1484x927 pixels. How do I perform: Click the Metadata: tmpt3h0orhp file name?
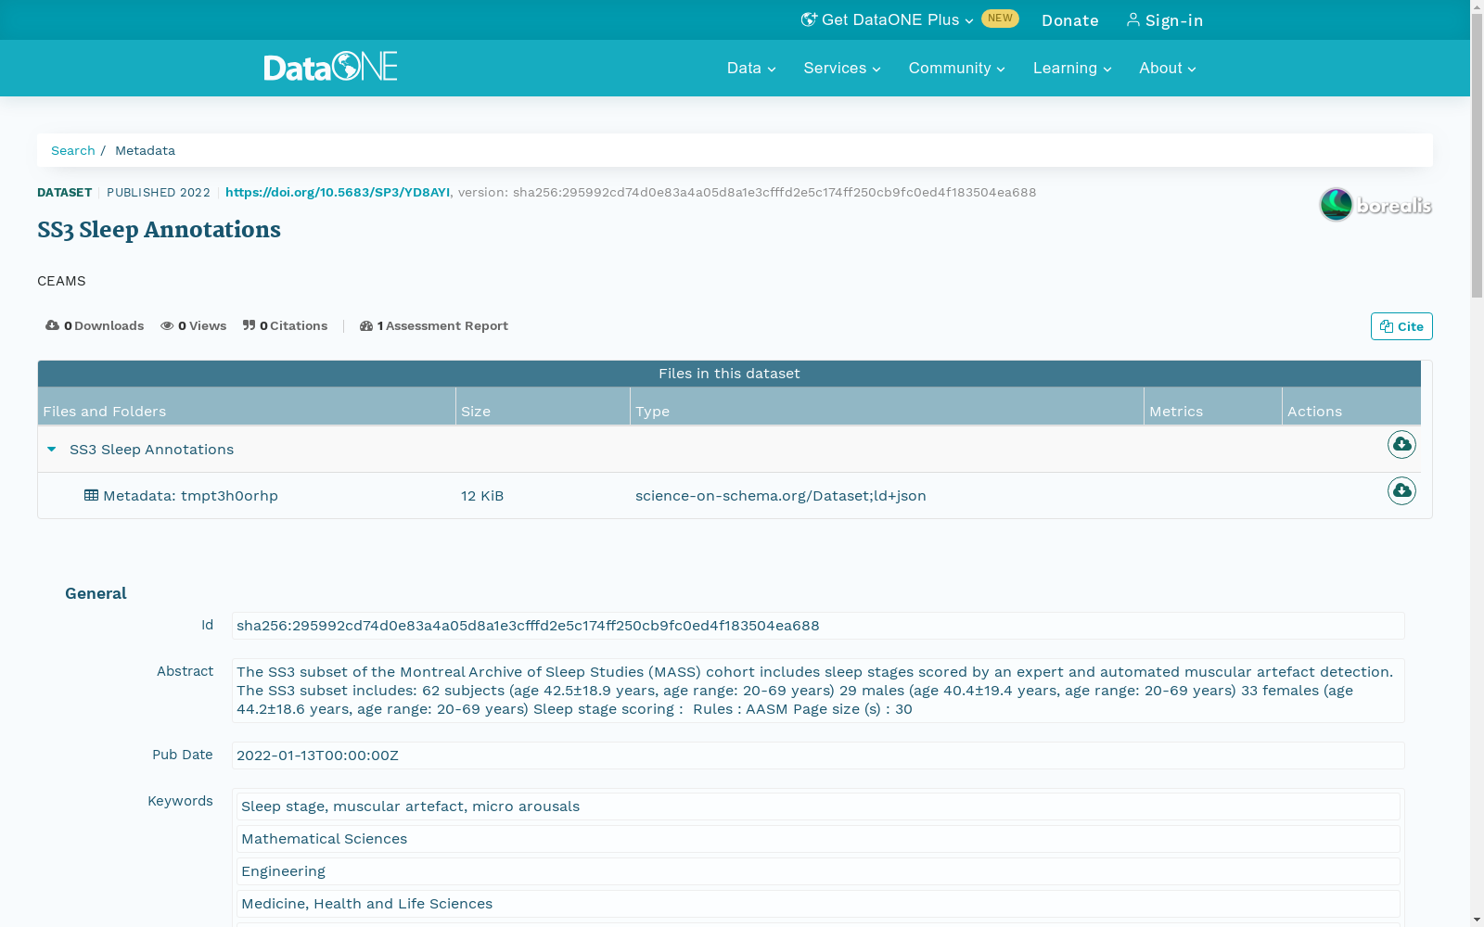point(190,496)
